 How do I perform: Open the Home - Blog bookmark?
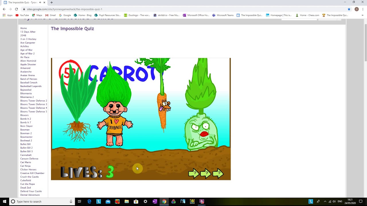[83, 15]
